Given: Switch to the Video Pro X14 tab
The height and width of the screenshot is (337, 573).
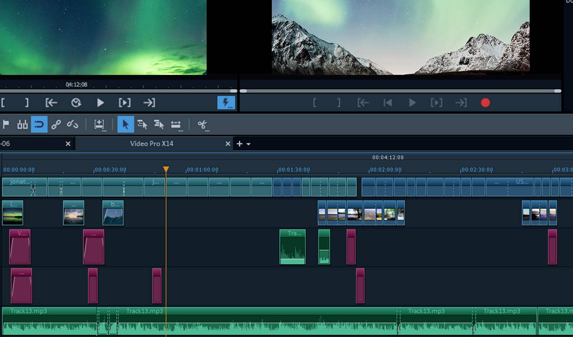Looking at the screenshot, I should [152, 144].
